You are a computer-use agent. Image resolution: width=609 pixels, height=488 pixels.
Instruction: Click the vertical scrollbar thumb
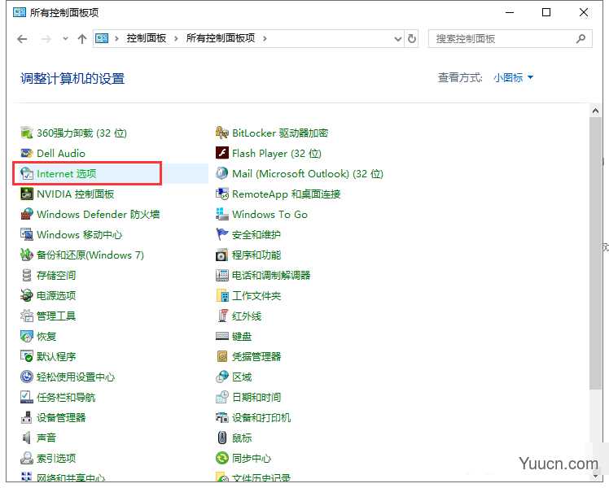point(595,253)
